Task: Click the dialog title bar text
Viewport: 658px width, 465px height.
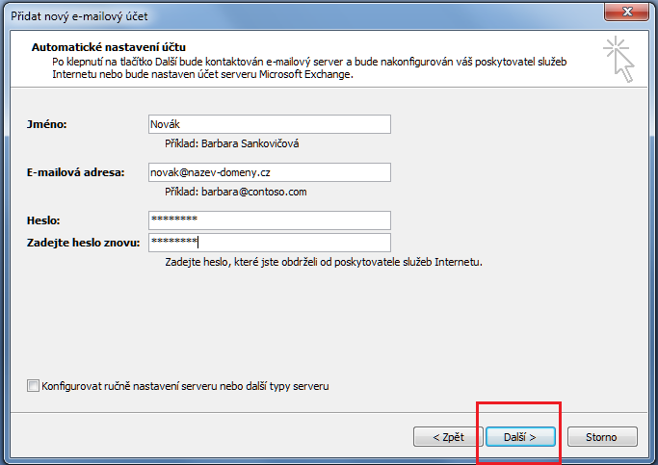Action: click(79, 16)
